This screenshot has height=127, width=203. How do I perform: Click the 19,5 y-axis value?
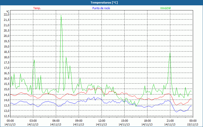(x=7, y=41)
